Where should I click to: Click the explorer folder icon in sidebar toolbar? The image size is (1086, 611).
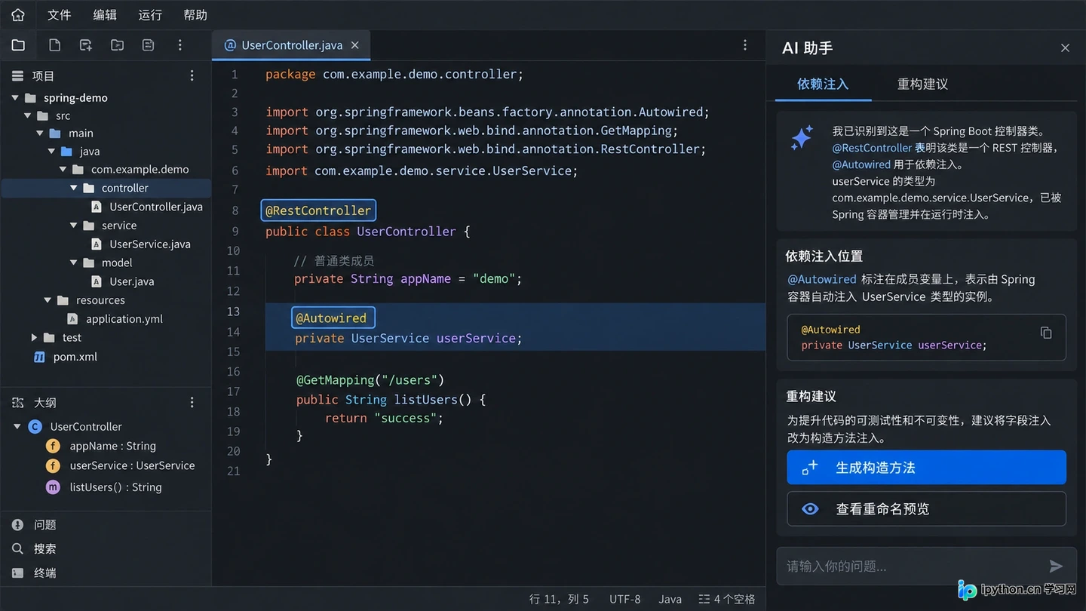point(18,45)
